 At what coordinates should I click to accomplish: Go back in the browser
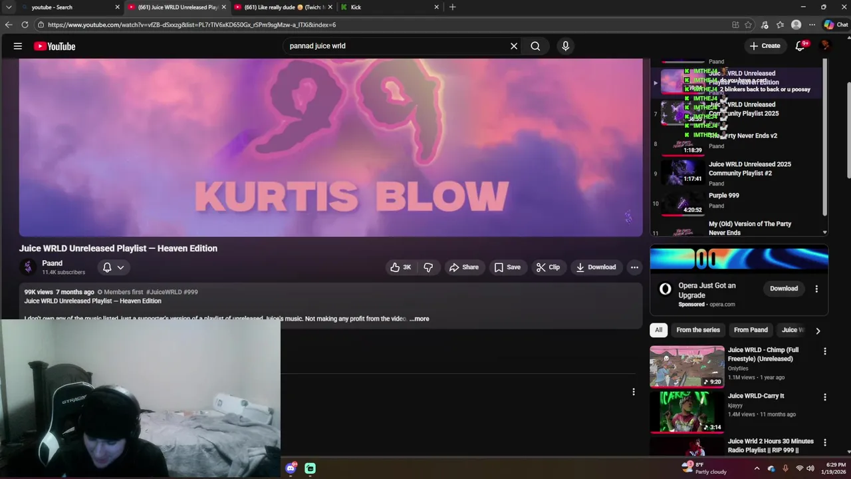pos(9,25)
